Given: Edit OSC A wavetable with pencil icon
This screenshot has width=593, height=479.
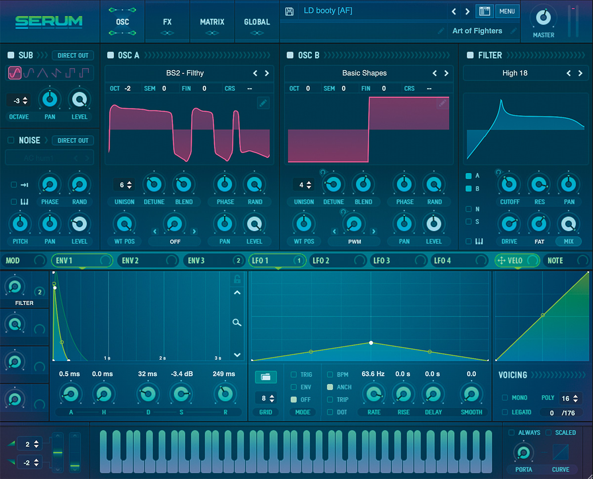Looking at the screenshot, I should tap(263, 103).
